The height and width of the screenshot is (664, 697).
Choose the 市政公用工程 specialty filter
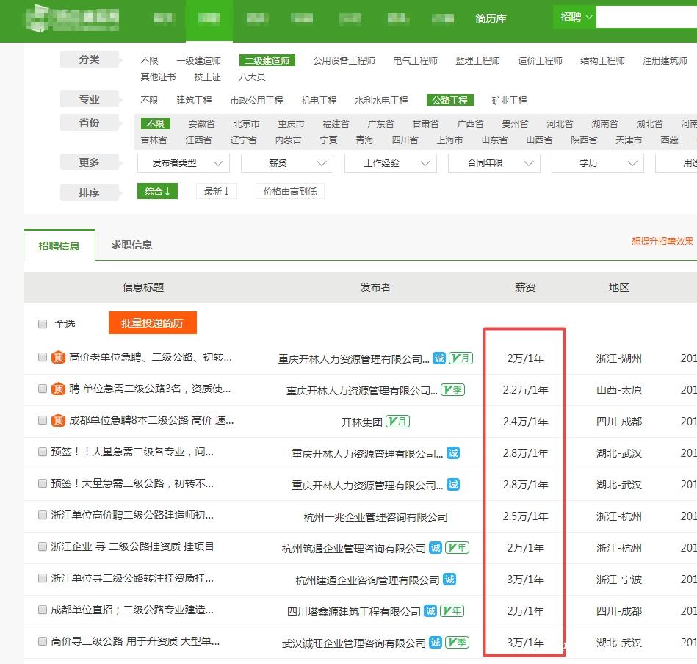coord(256,100)
